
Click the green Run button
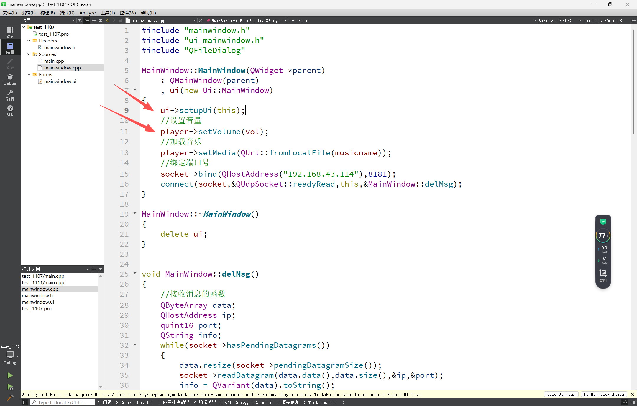pyautogui.click(x=10, y=375)
